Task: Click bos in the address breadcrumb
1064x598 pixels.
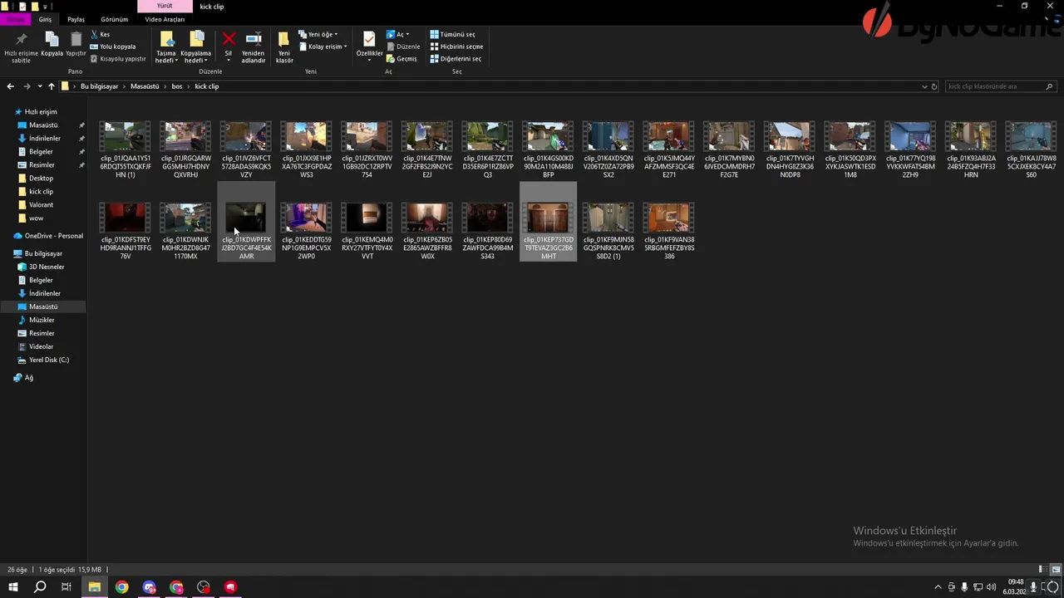Action: [177, 86]
